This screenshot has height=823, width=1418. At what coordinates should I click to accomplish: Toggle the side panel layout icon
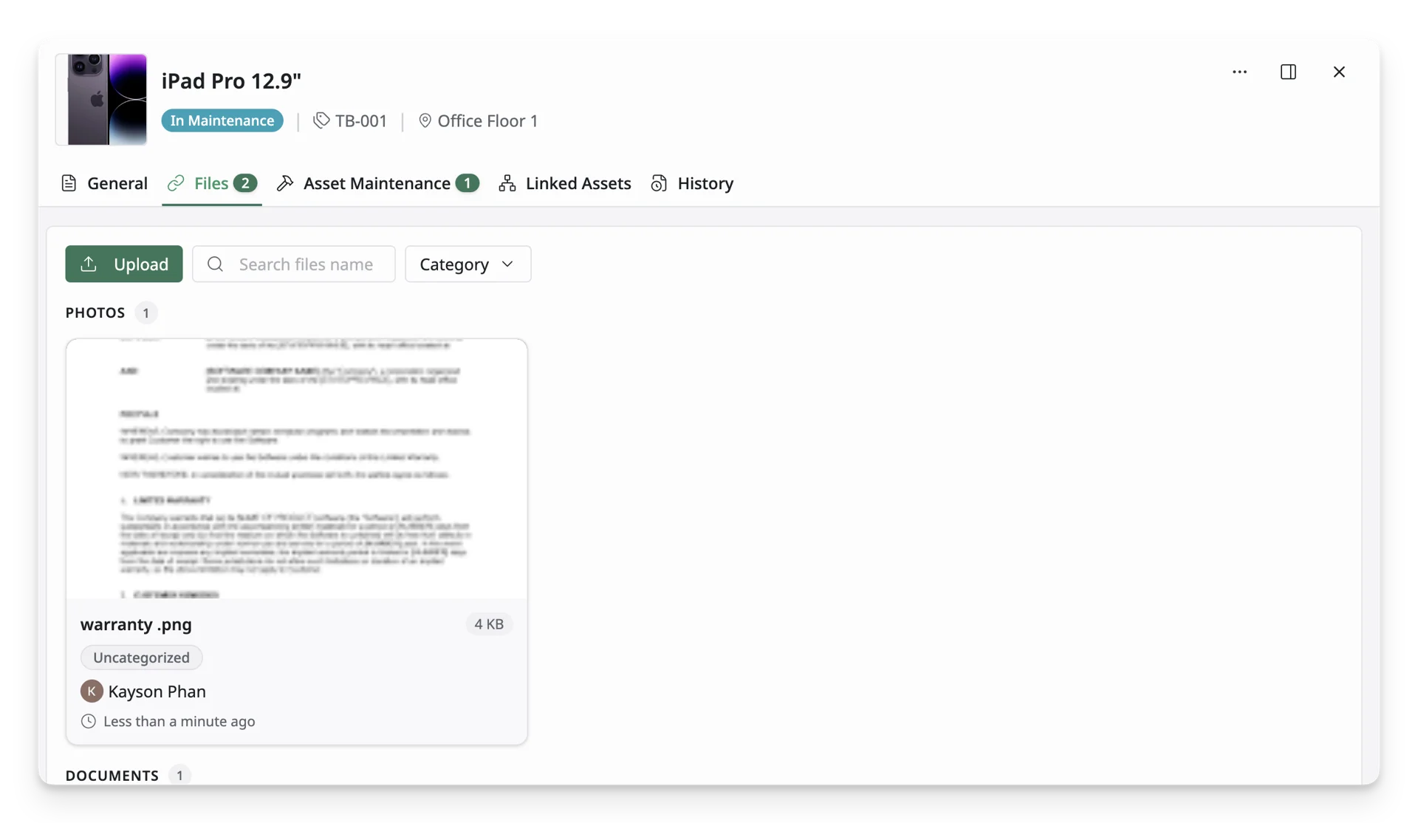point(1288,72)
